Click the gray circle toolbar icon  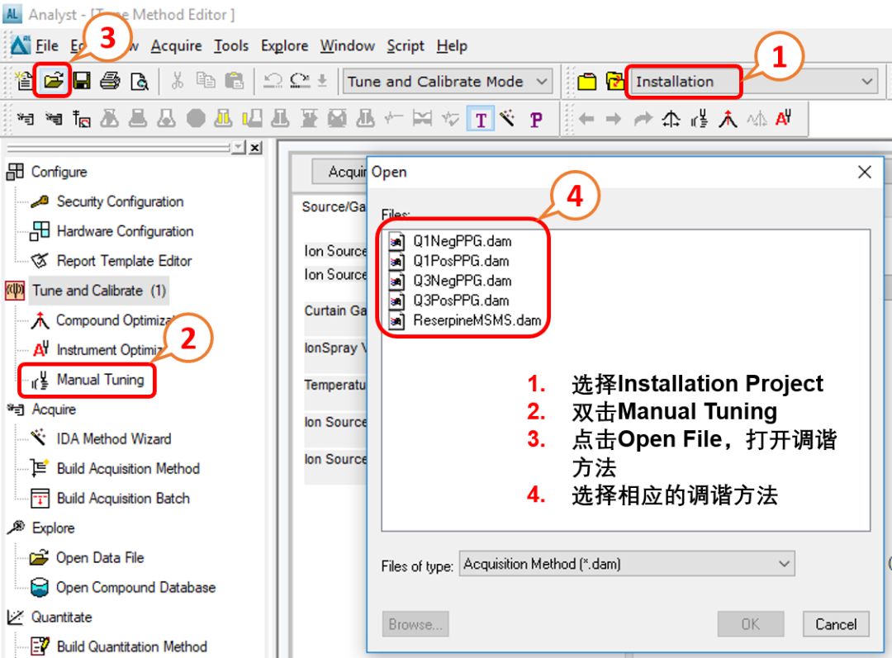(x=196, y=119)
